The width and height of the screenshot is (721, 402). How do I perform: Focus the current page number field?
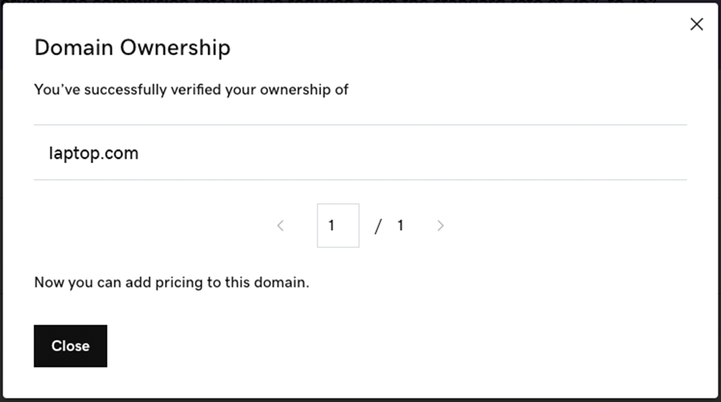pos(338,226)
